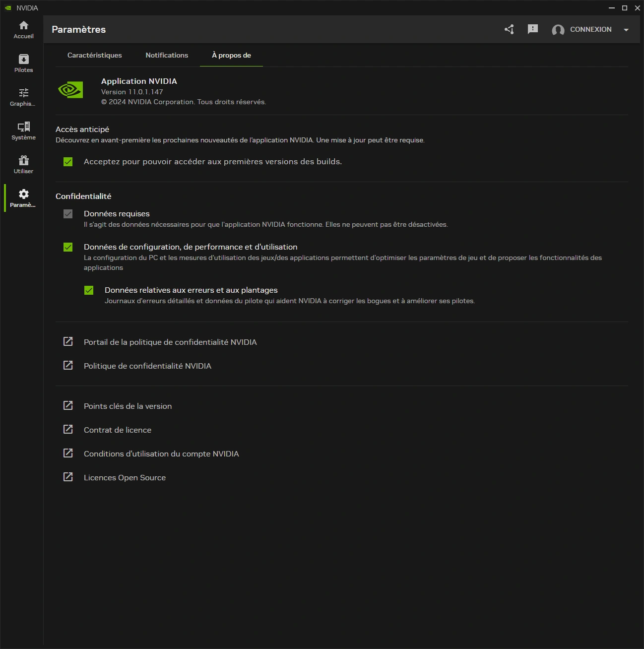Open Contrat de licence link
The height and width of the screenshot is (649, 644).
[x=118, y=430]
